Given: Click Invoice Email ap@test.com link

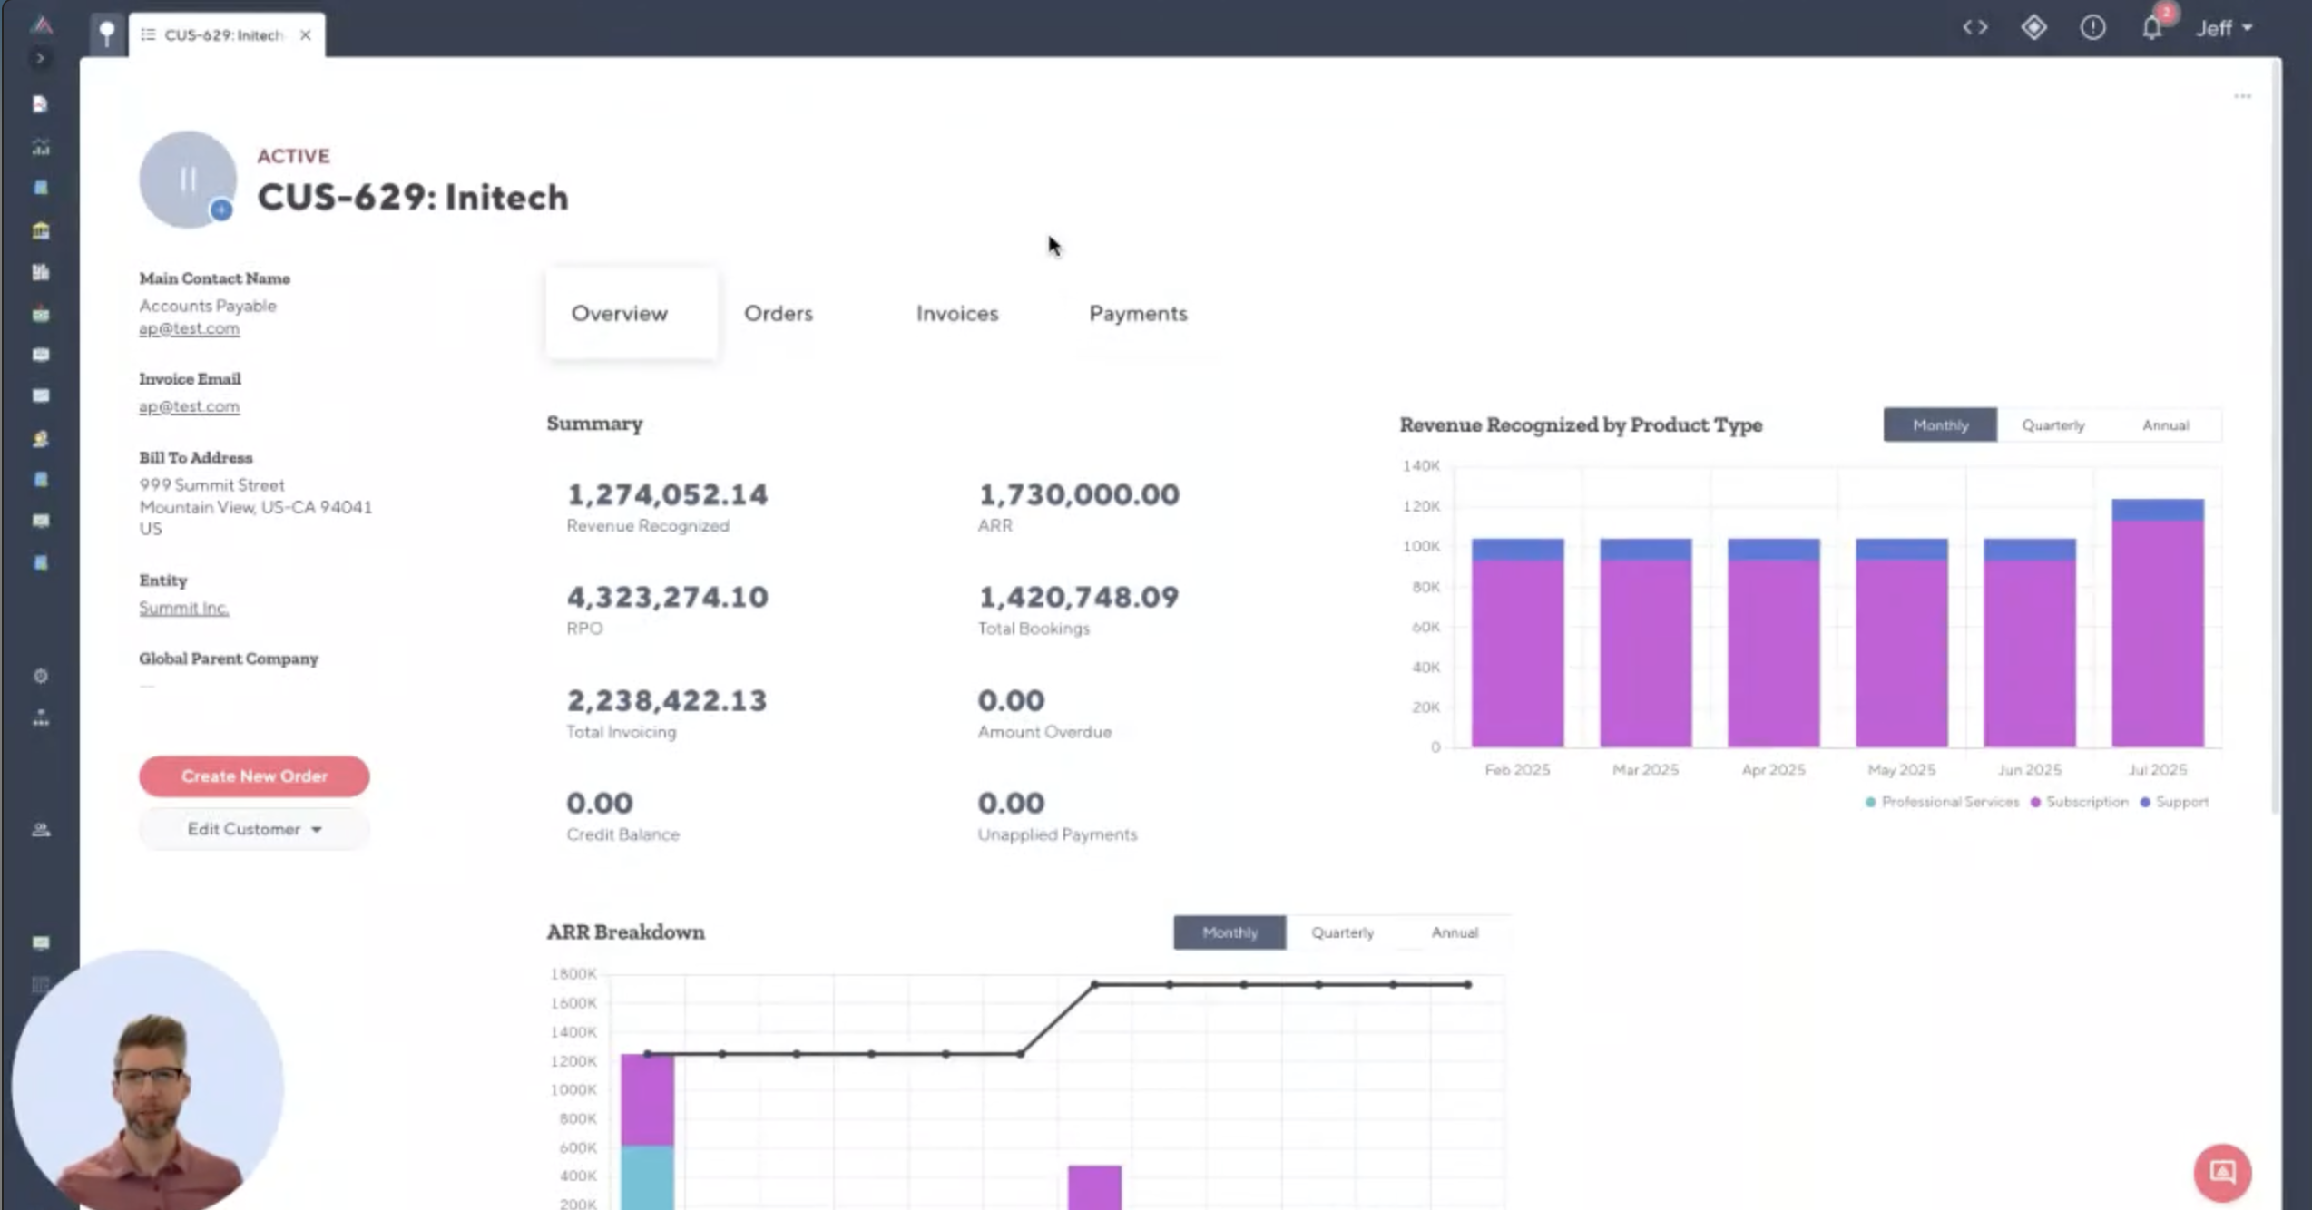Looking at the screenshot, I should click(189, 406).
